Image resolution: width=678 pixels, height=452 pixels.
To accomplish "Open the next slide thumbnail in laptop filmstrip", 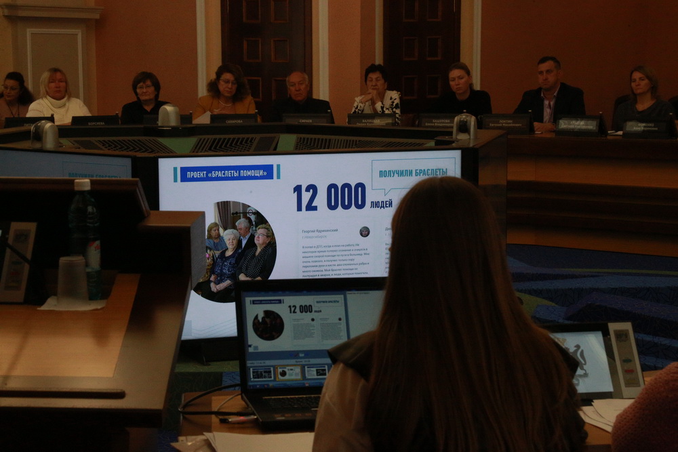I will pos(316,372).
